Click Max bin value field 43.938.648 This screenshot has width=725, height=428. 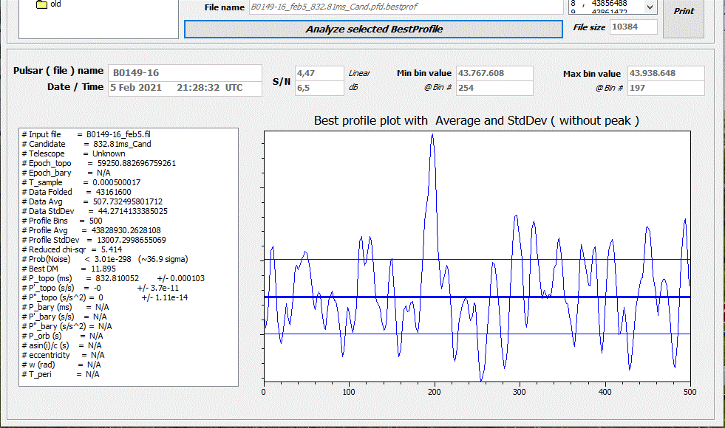[666, 73]
